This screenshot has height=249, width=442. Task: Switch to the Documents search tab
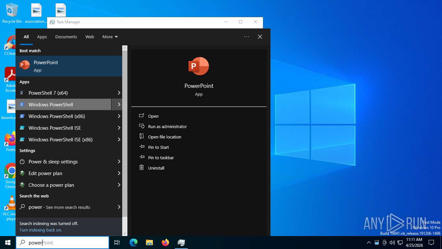point(66,37)
